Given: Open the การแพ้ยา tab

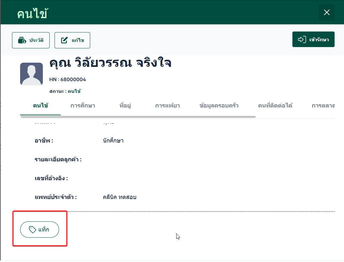Looking at the screenshot, I should click(167, 106).
